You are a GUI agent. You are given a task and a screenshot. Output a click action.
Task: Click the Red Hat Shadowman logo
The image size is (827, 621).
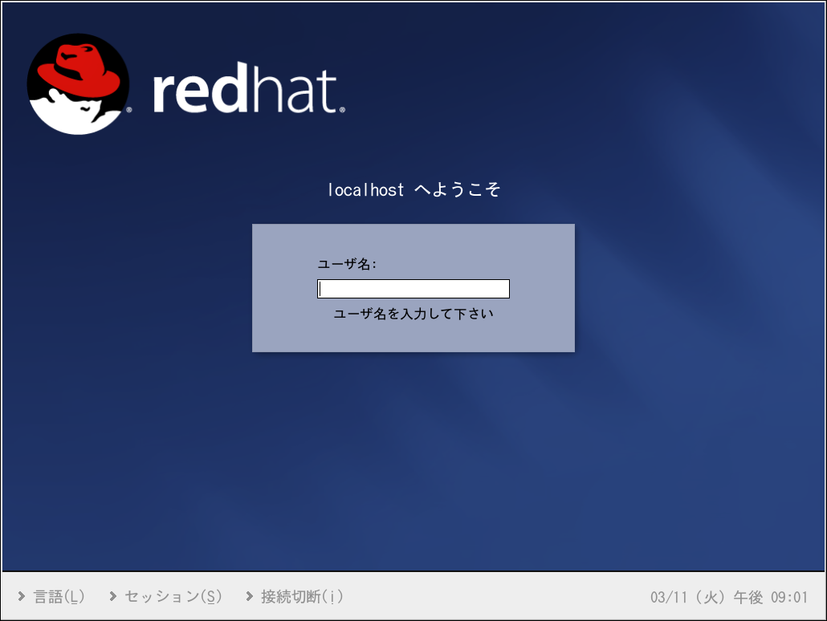(78, 83)
